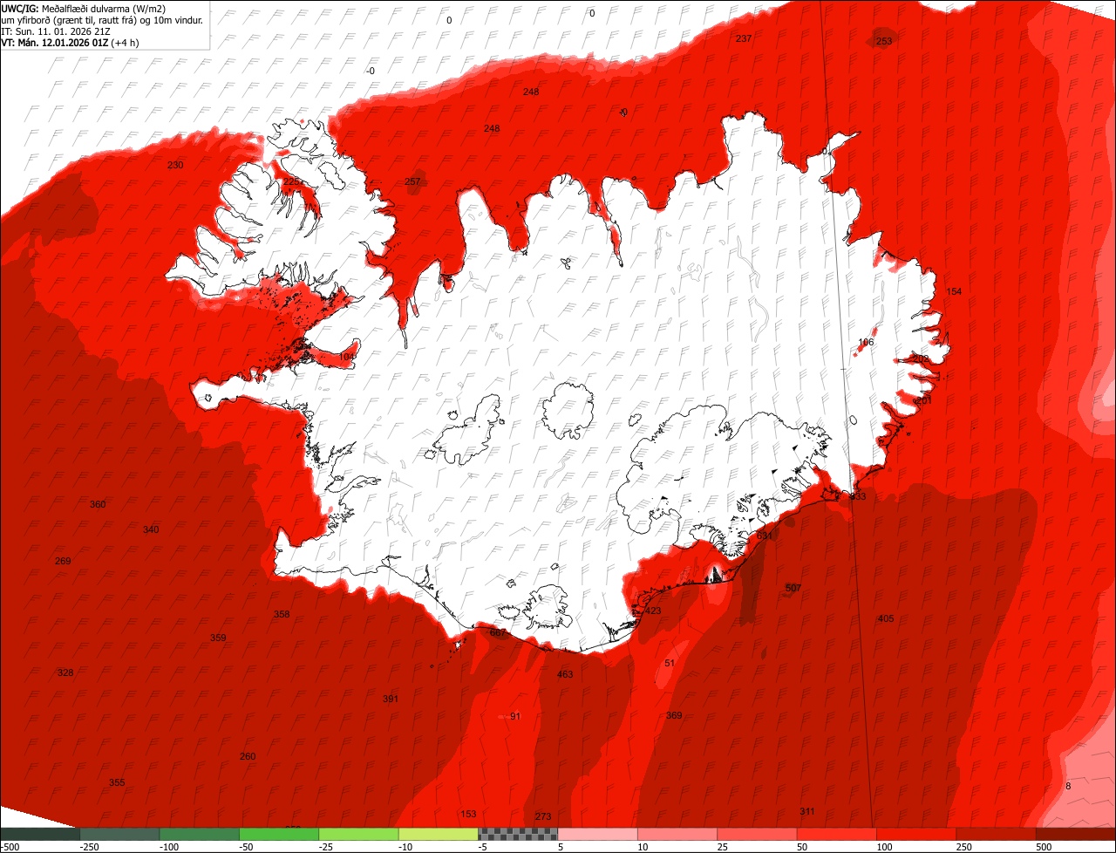Viewport: 1116px width, 853px height.
Task: Click the pink swatch between 10 and 25
Action: coord(677,835)
